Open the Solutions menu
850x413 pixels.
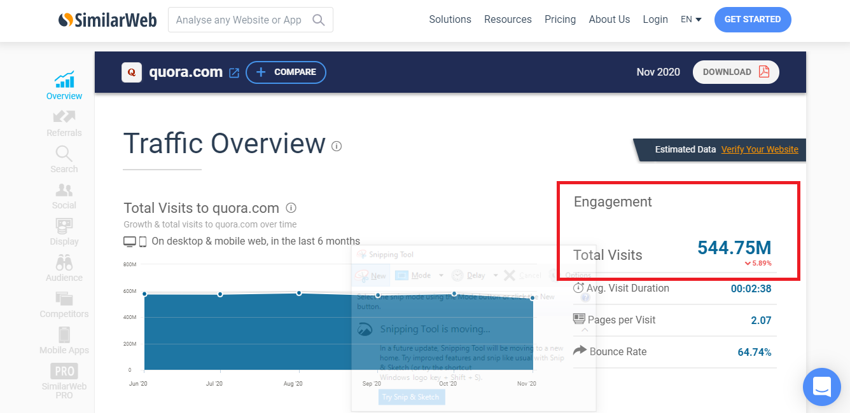(x=450, y=20)
